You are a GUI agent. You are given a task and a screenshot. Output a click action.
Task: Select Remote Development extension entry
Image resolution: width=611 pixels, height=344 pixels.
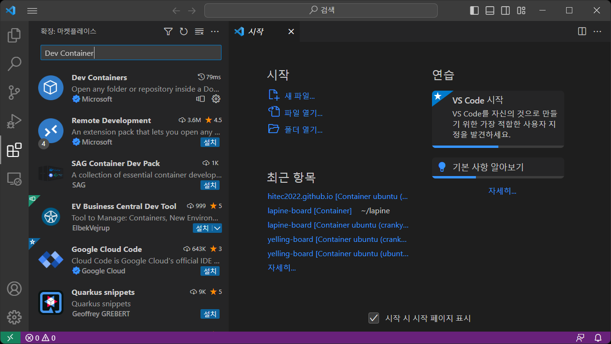click(129, 131)
